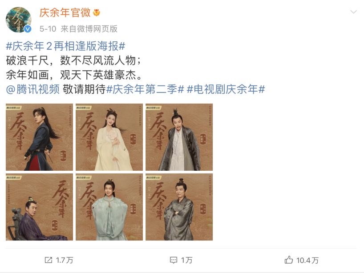
Task: Open the 庆余年官微 username link
Action: click(65, 12)
